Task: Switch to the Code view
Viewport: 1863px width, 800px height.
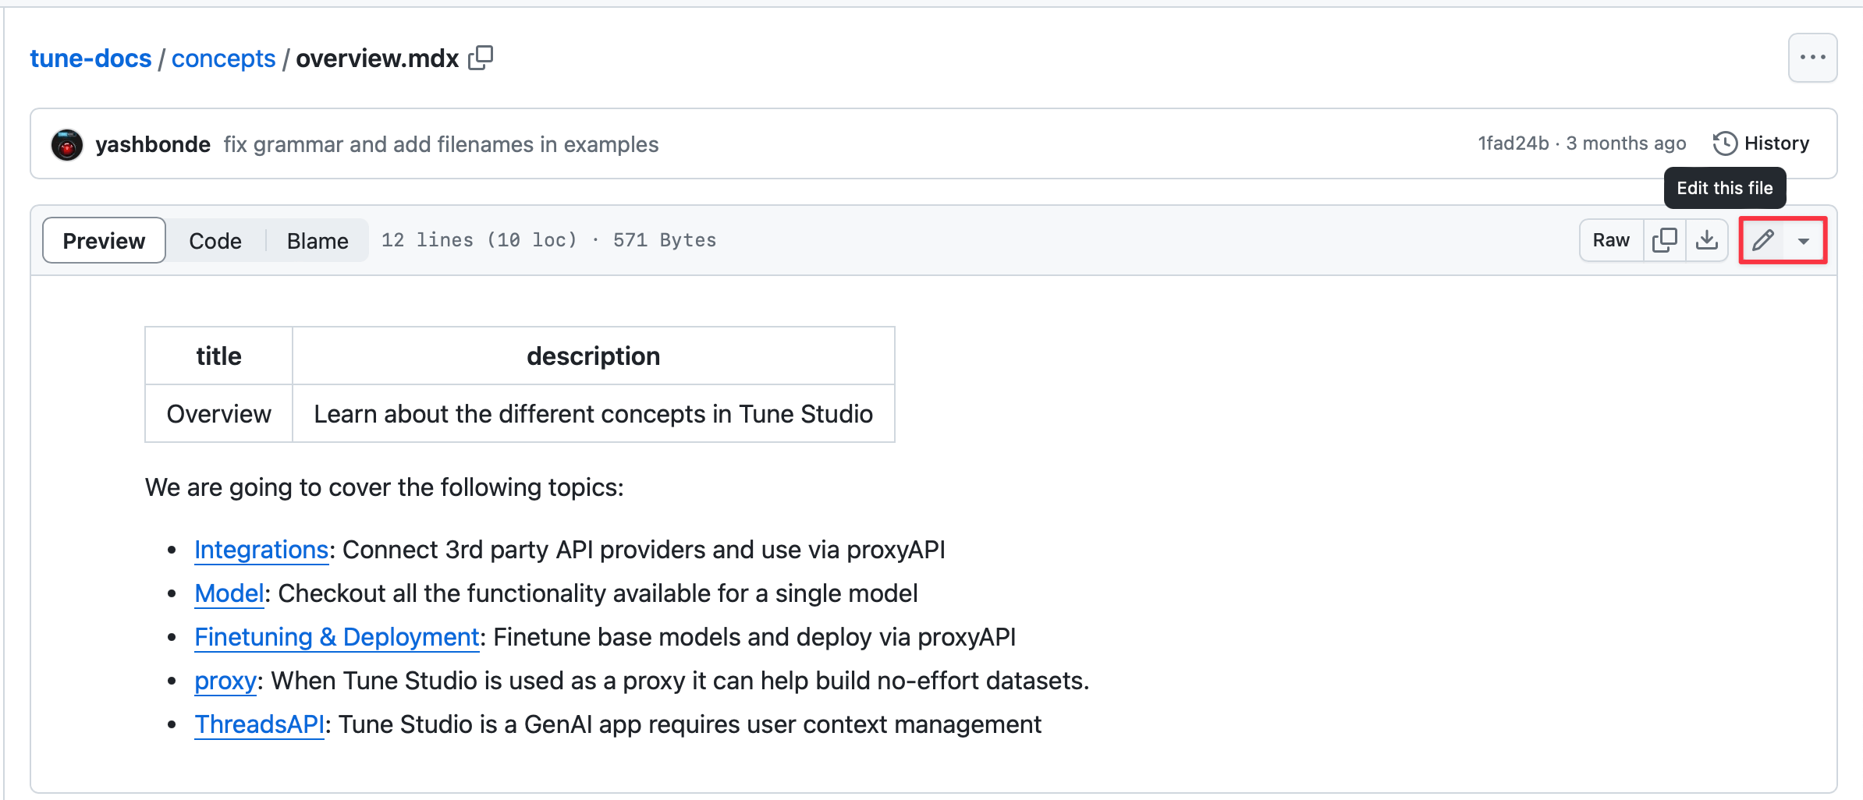Action: pos(215,241)
